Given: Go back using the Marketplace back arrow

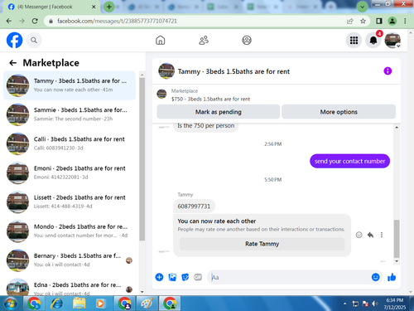Looking at the screenshot, I should (x=12, y=63).
